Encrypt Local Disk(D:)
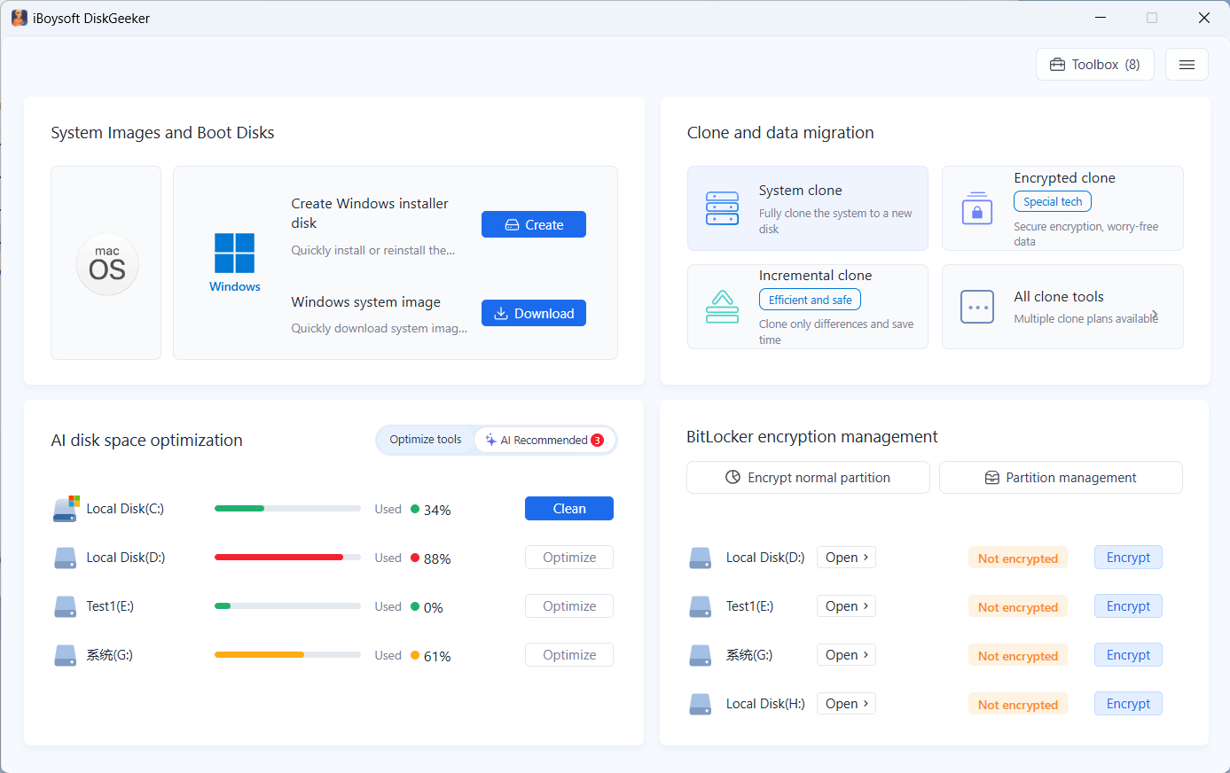1230x773 pixels. coord(1128,558)
